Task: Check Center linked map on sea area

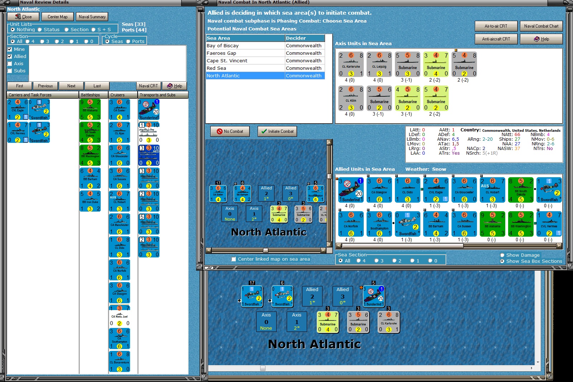Action: point(234,259)
